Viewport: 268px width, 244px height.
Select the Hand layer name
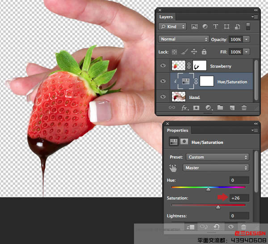[194, 97]
